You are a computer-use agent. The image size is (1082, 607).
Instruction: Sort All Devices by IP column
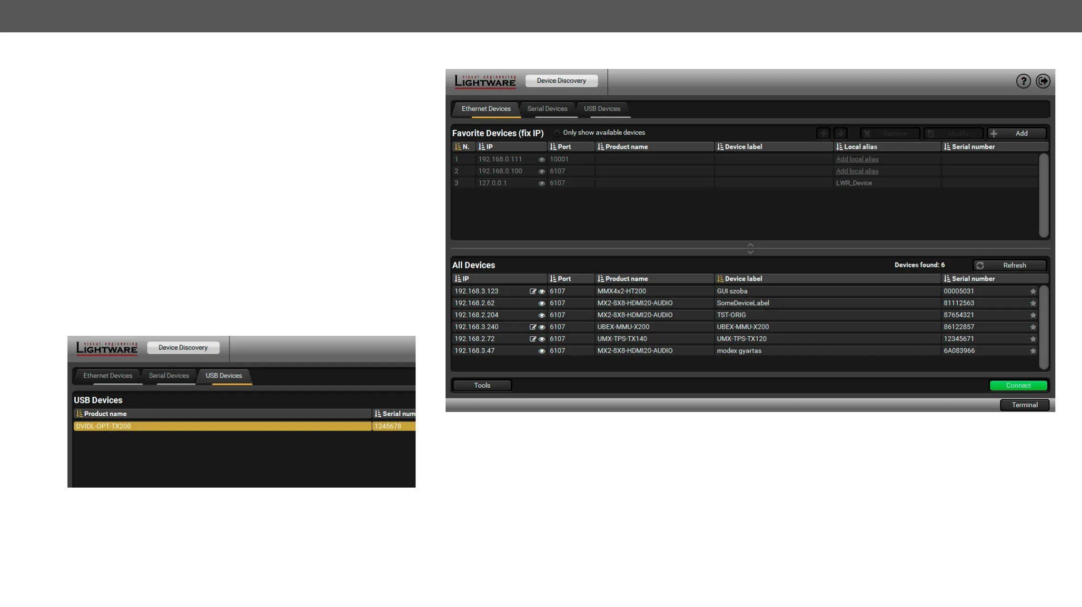[x=499, y=279]
